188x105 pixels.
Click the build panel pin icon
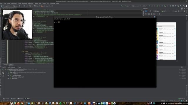3,76
